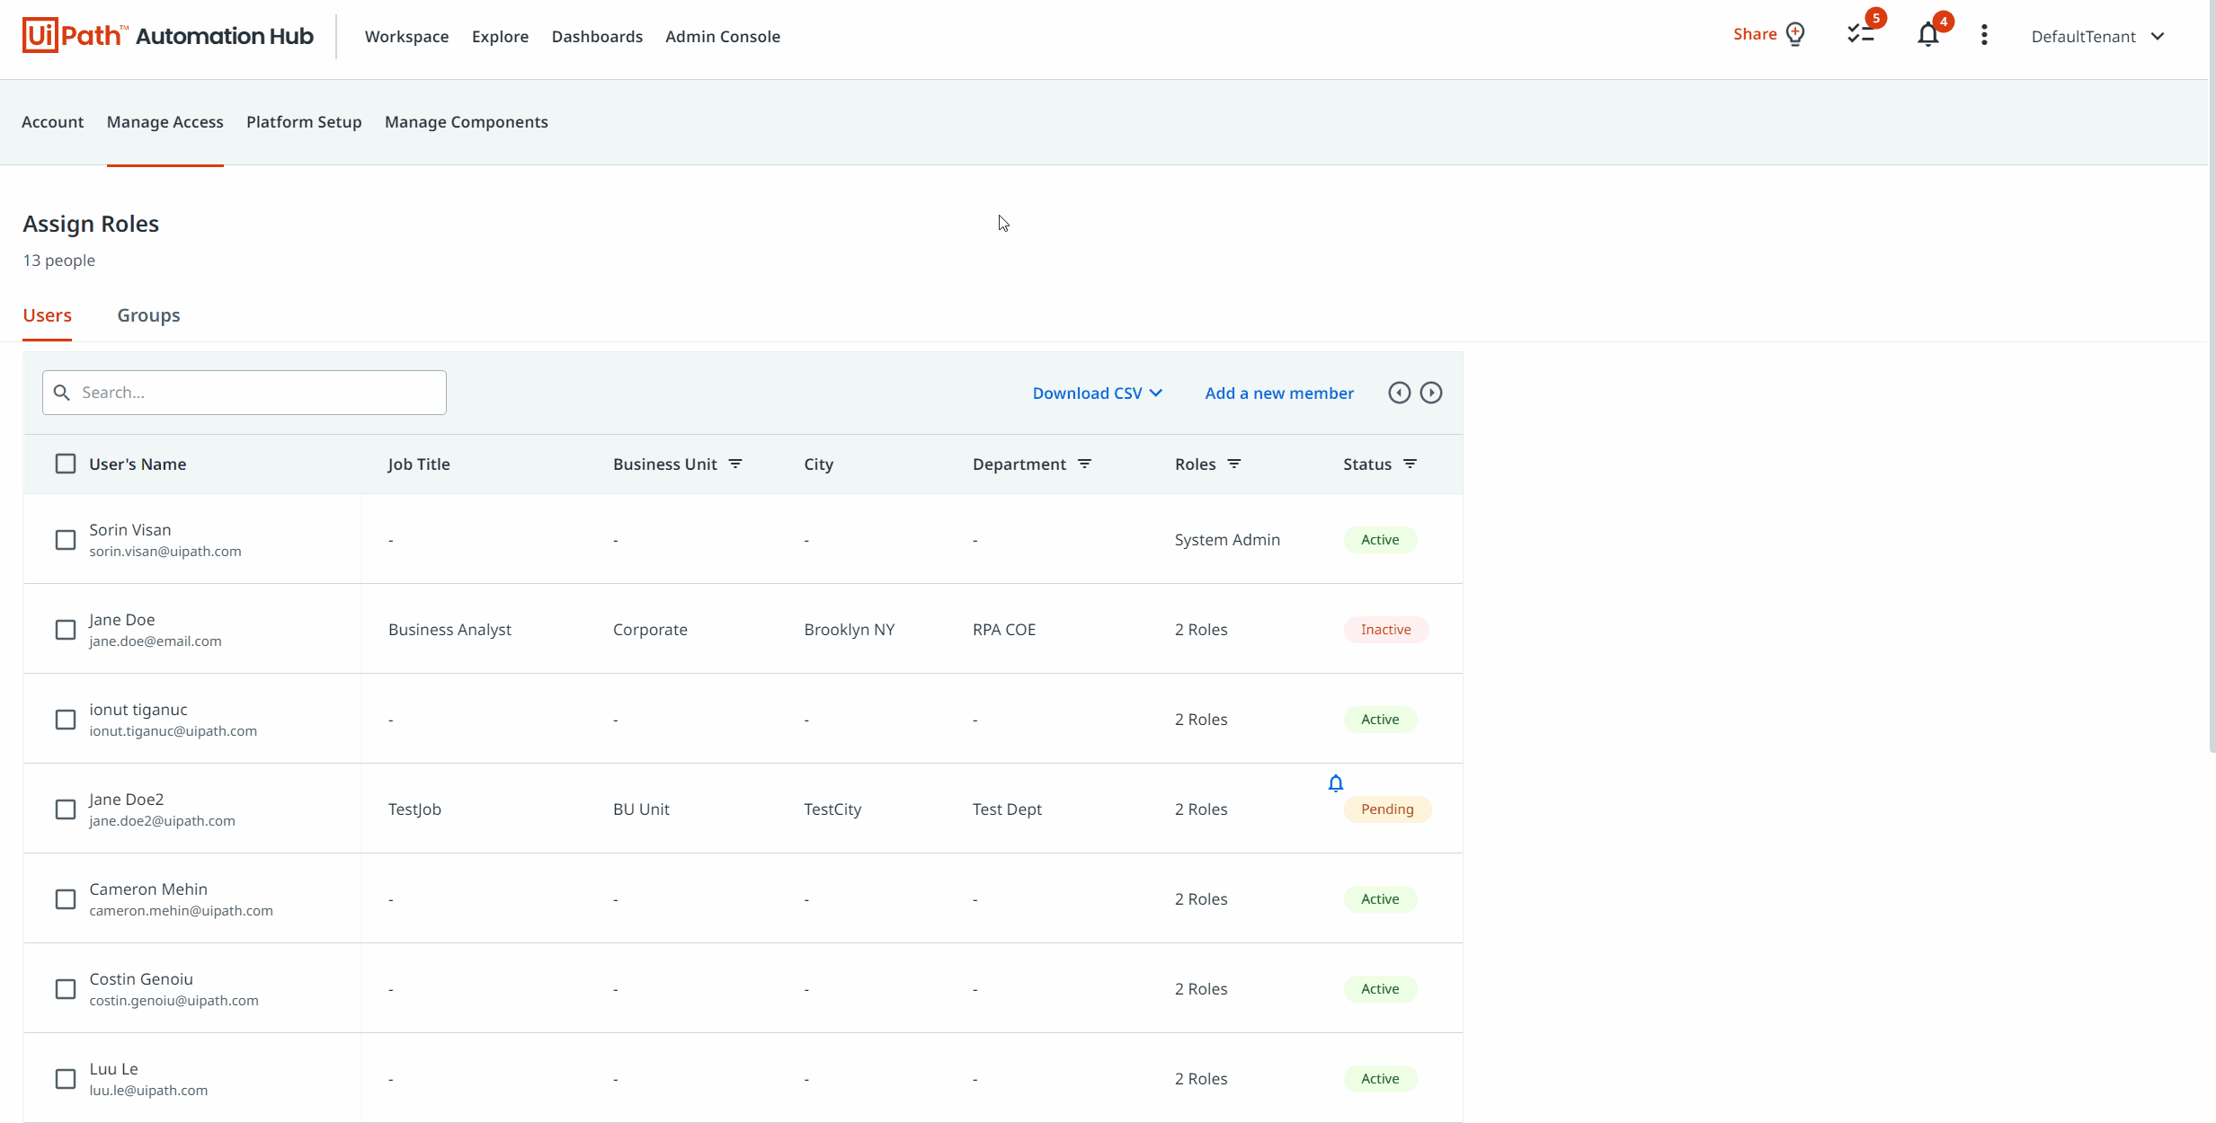Click the Share lightbulb icon
2216x1123 pixels.
point(1795,34)
